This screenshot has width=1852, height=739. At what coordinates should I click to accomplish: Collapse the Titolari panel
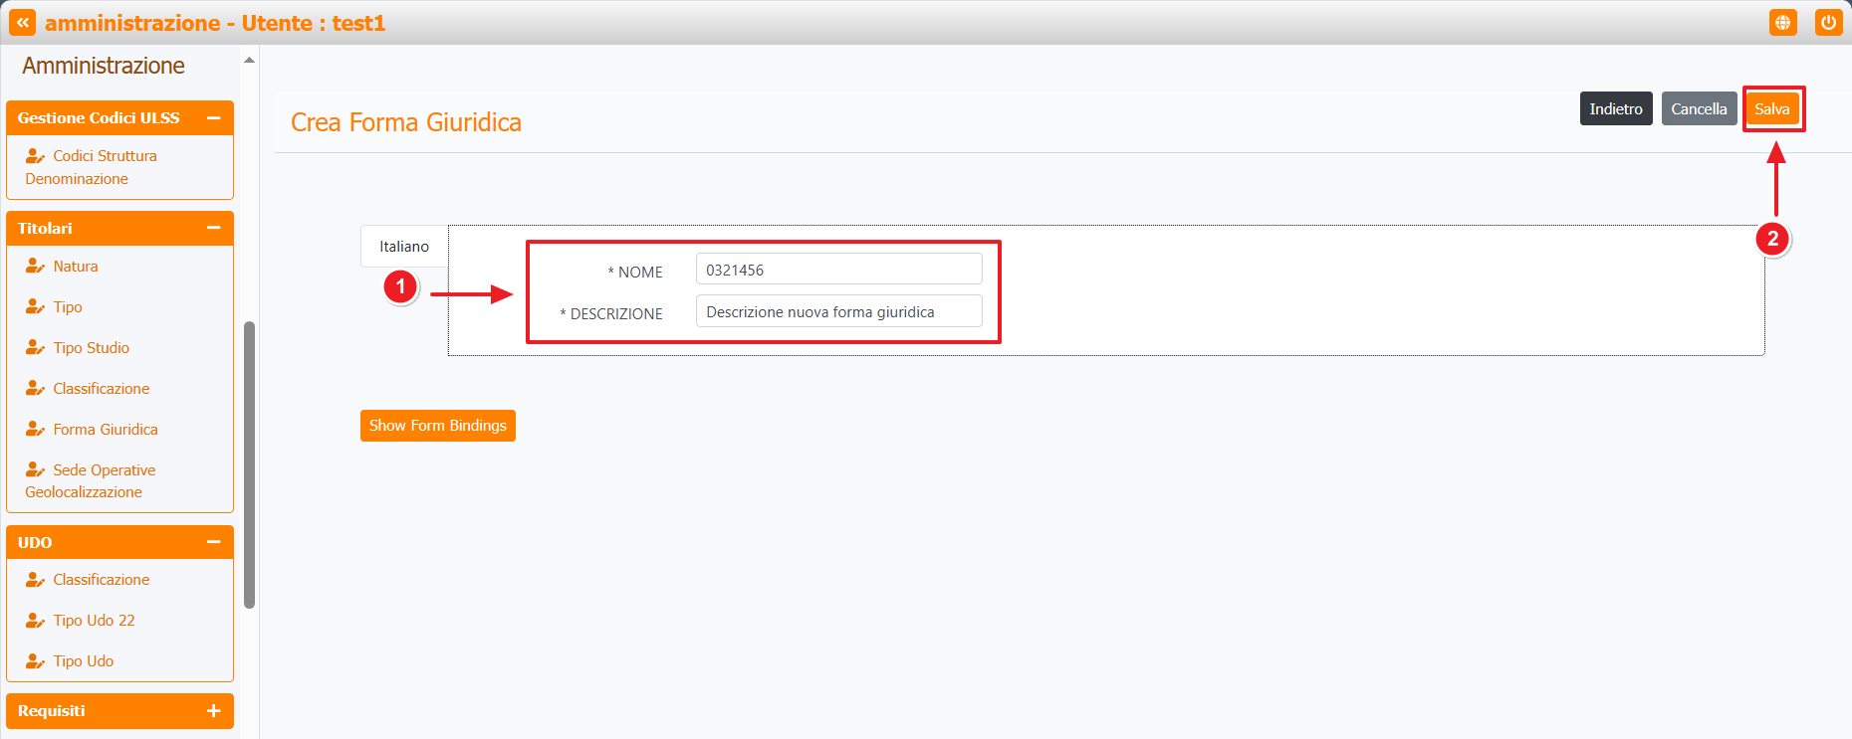213,228
